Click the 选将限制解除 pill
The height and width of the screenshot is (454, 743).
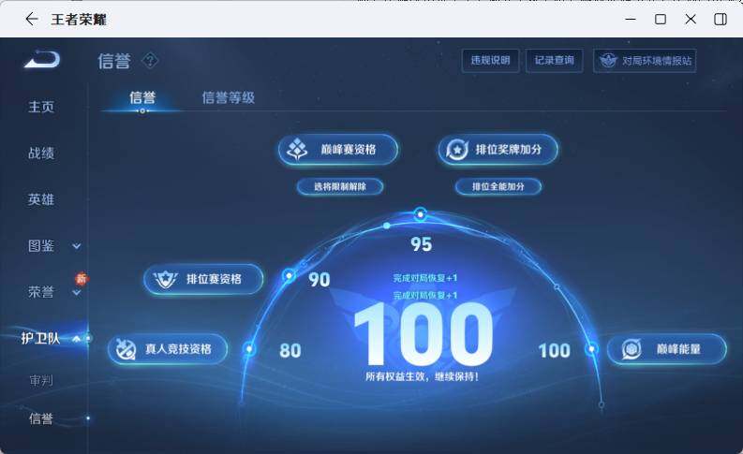click(x=340, y=186)
